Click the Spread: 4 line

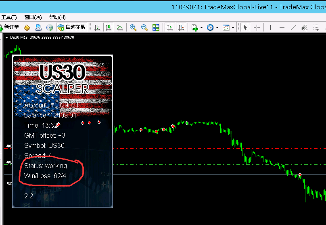[38, 156]
